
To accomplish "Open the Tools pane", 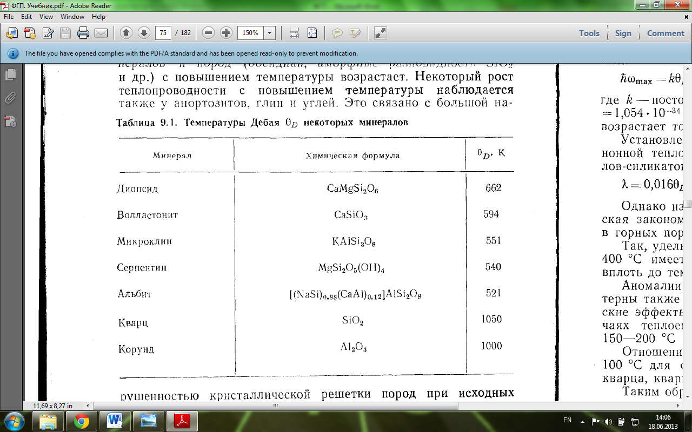I will click(x=589, y=33).
